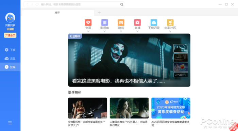
Task: Open the 下载记录 cloud icon
Action: (x=154, y=22)
